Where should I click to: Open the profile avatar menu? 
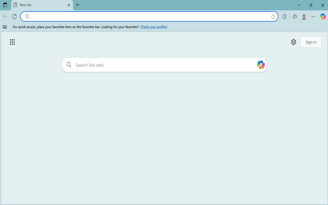pos(304,16)
